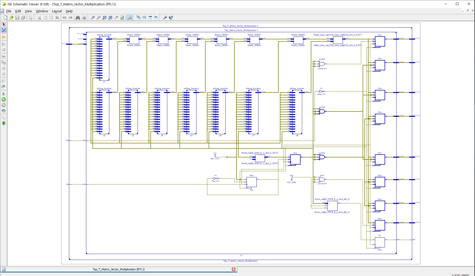
Task: Click the zoom to box icon
Action: (116, 18)
